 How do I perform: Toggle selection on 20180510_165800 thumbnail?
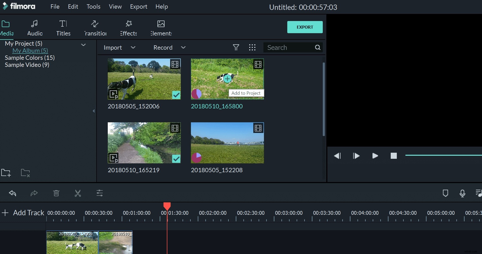pyautogui.click(x=227, y=79)
